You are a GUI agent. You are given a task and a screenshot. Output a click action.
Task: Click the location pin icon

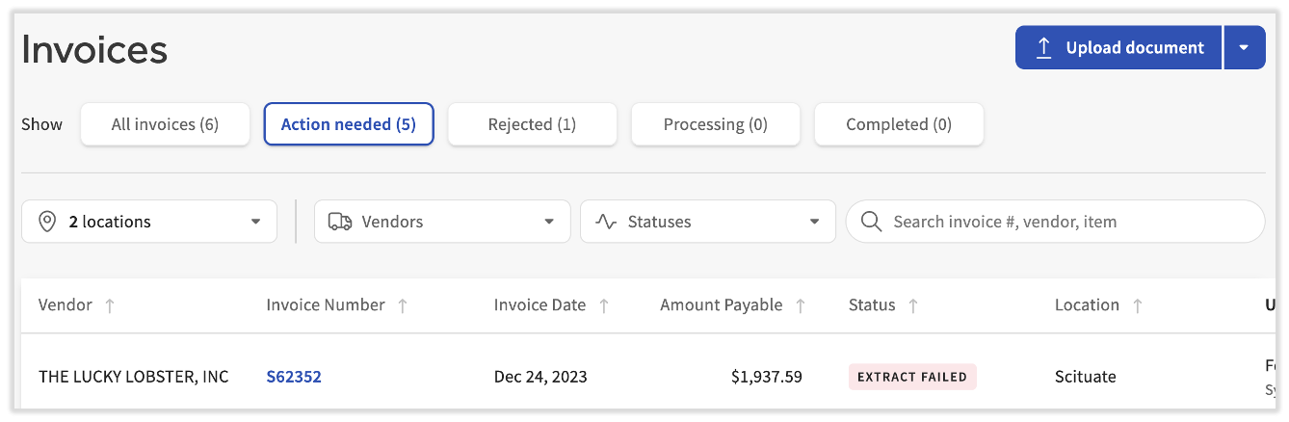point(47,222)
